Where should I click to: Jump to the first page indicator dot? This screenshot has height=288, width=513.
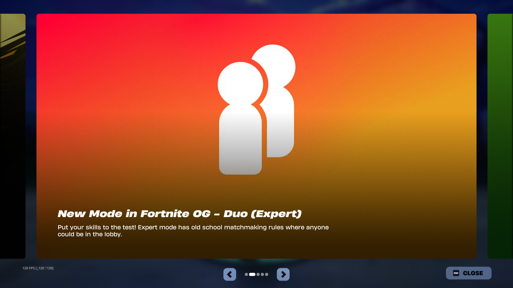pyautogui.click(x=246, y=274)
